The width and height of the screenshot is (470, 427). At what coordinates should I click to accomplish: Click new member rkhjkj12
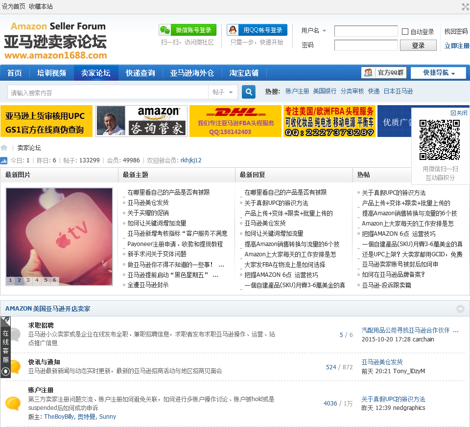coord(191,160)
